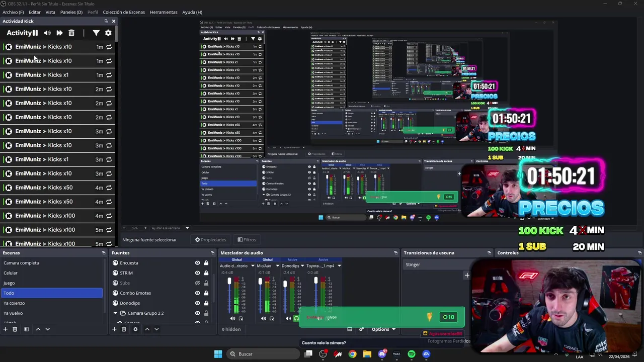Open the Herramientas menu
The image size is (644, 362).
click(164, 12)
